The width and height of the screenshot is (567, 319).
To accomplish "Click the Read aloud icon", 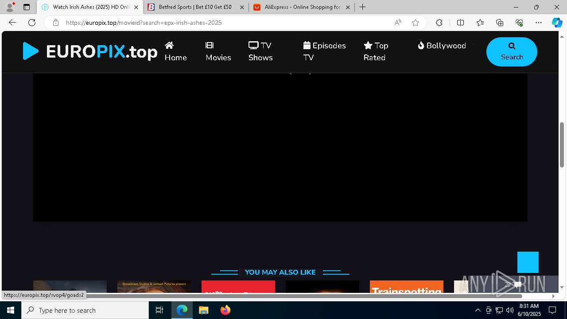I will tap(398, 23).
